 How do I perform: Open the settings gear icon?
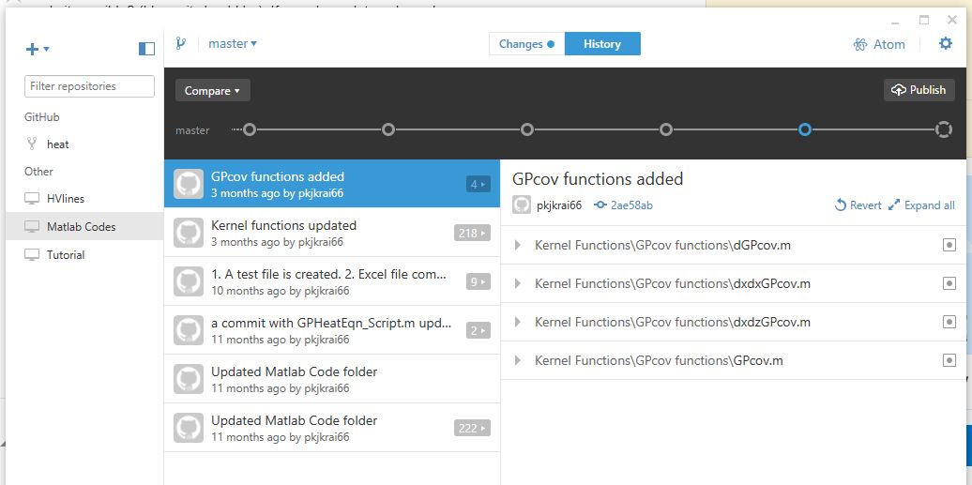(x=946, y=43)
